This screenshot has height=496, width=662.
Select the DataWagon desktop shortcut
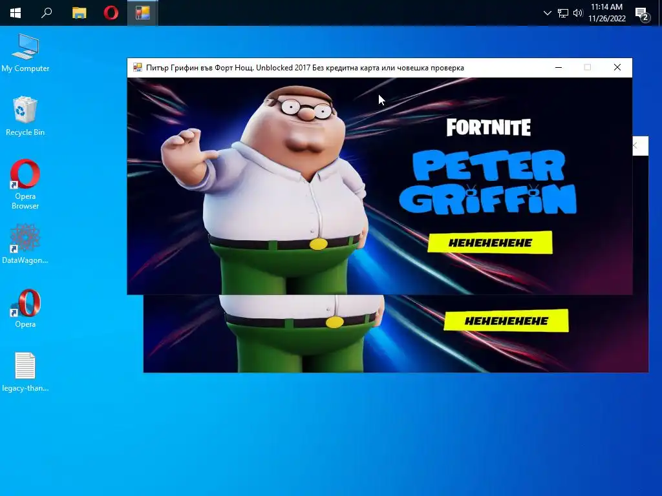(25, 243)
